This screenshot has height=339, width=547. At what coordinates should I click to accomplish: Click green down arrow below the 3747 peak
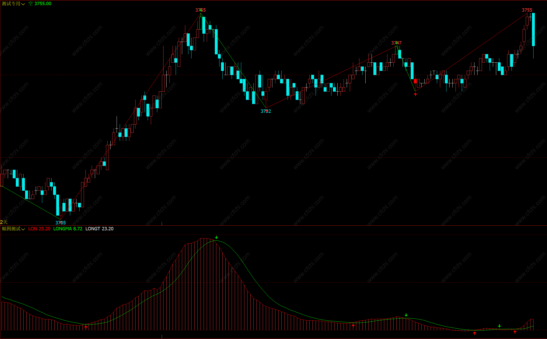tap(406, 315)
